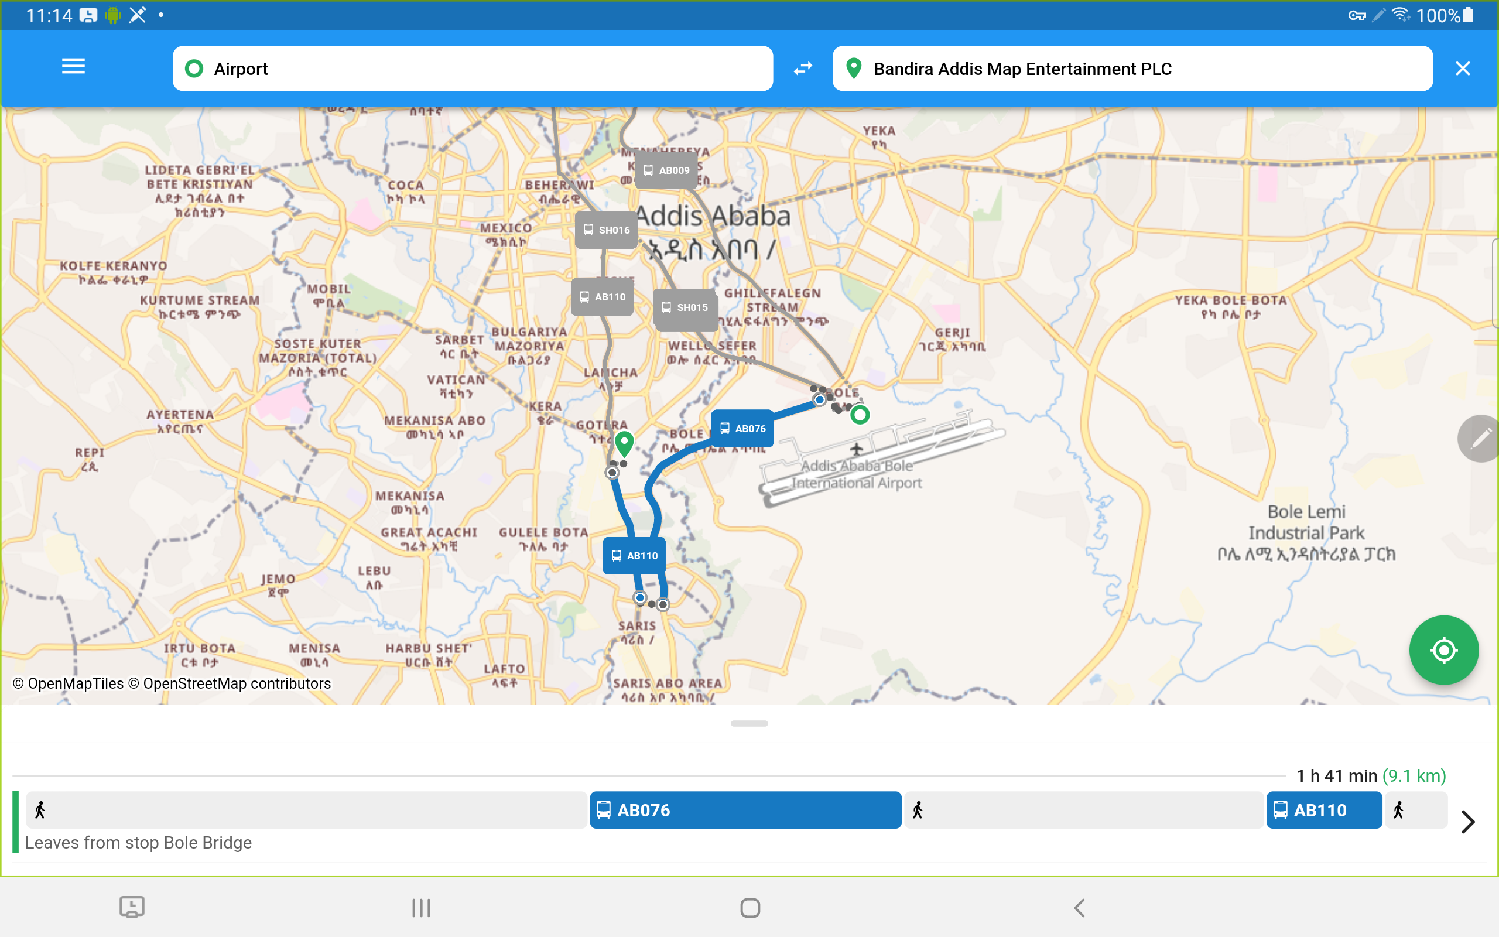1499x937 pixels.
Task: Tap the gray pencil edit button
Action: coord(1480,438)
